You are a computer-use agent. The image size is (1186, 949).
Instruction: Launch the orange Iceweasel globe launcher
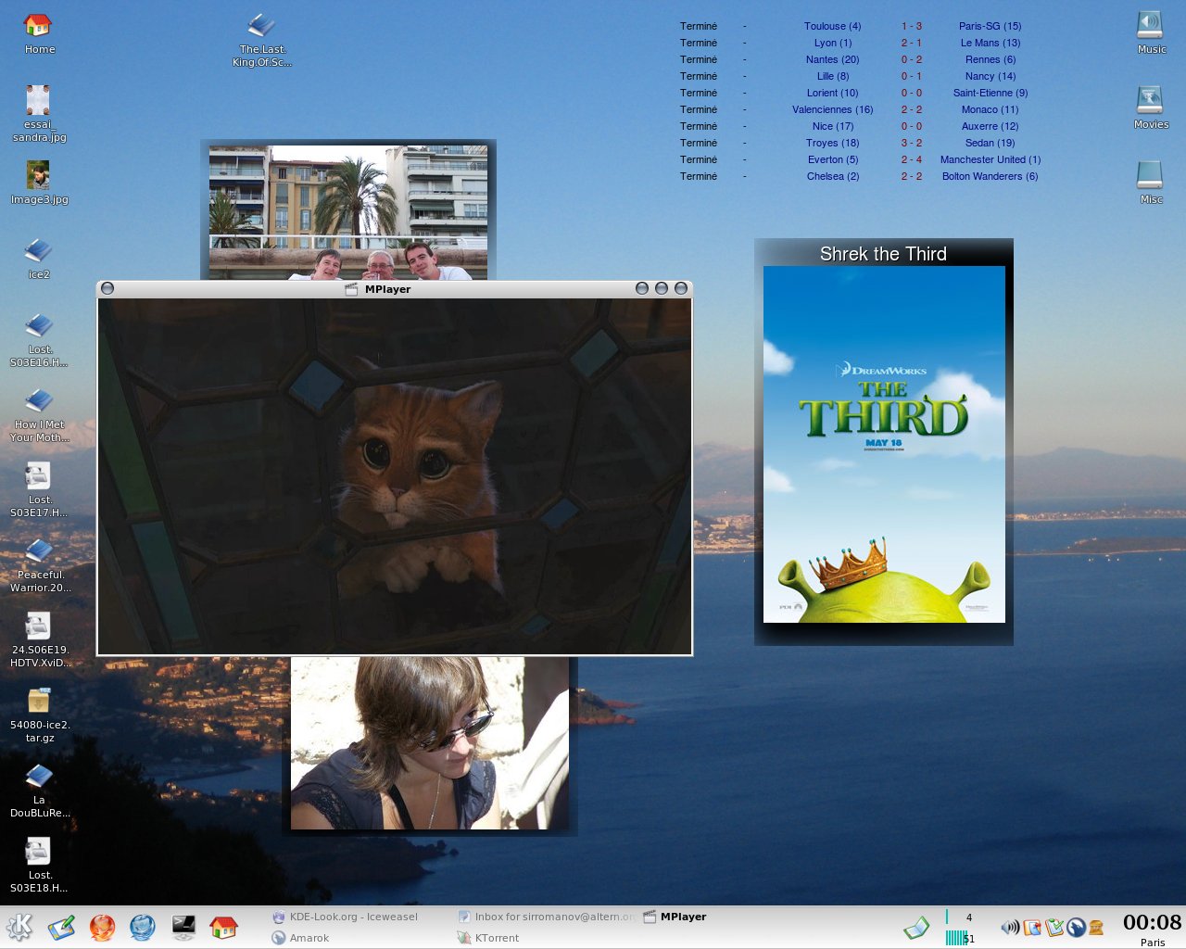[x=102, y=927]
